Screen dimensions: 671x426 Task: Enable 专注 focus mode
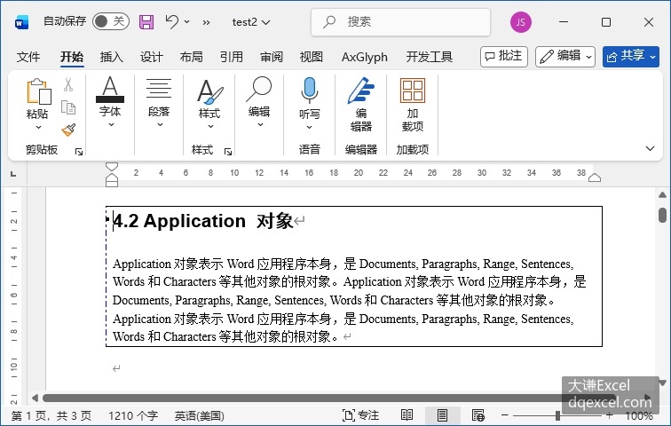pos(360,415)
